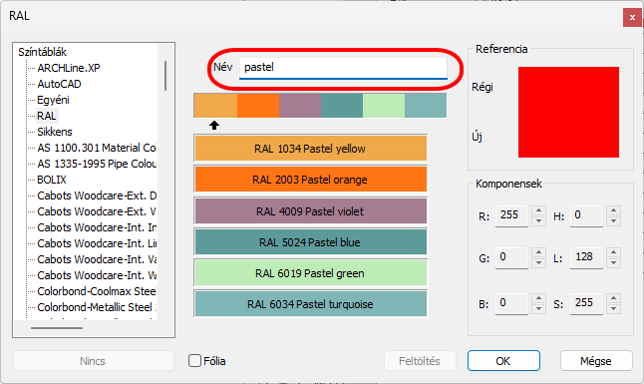This screenshot has width=644, height=384.
Task: Decrease the S value down arrow
Action: pyautogui.click(x=613, y=309)
